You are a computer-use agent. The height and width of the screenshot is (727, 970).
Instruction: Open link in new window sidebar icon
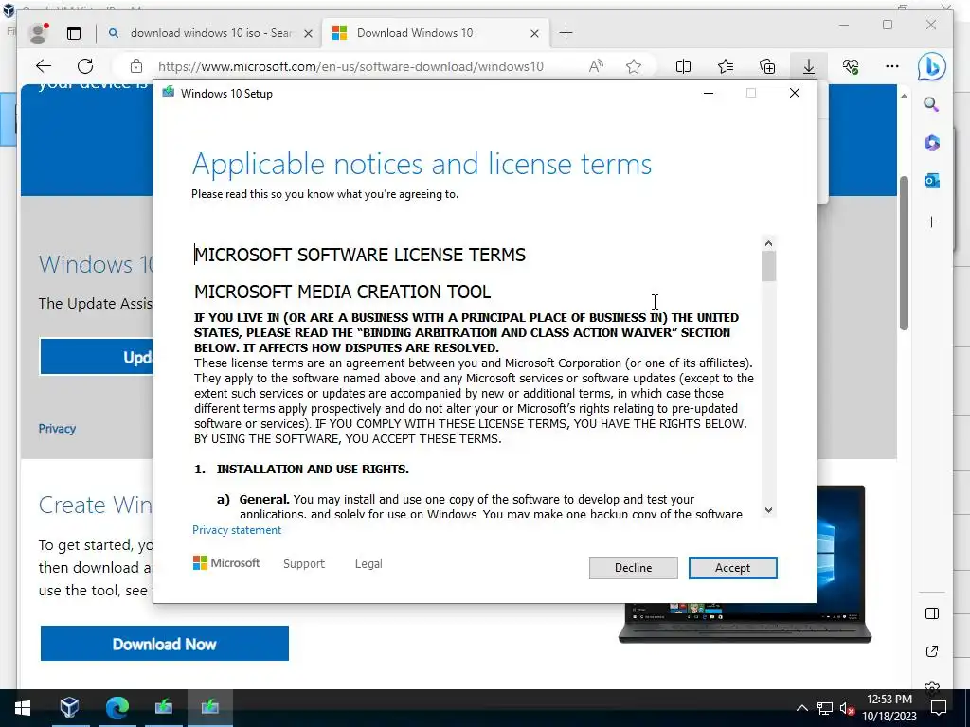932,651
